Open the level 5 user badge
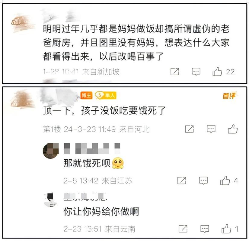The image size is (249, 241). point(106,96)
